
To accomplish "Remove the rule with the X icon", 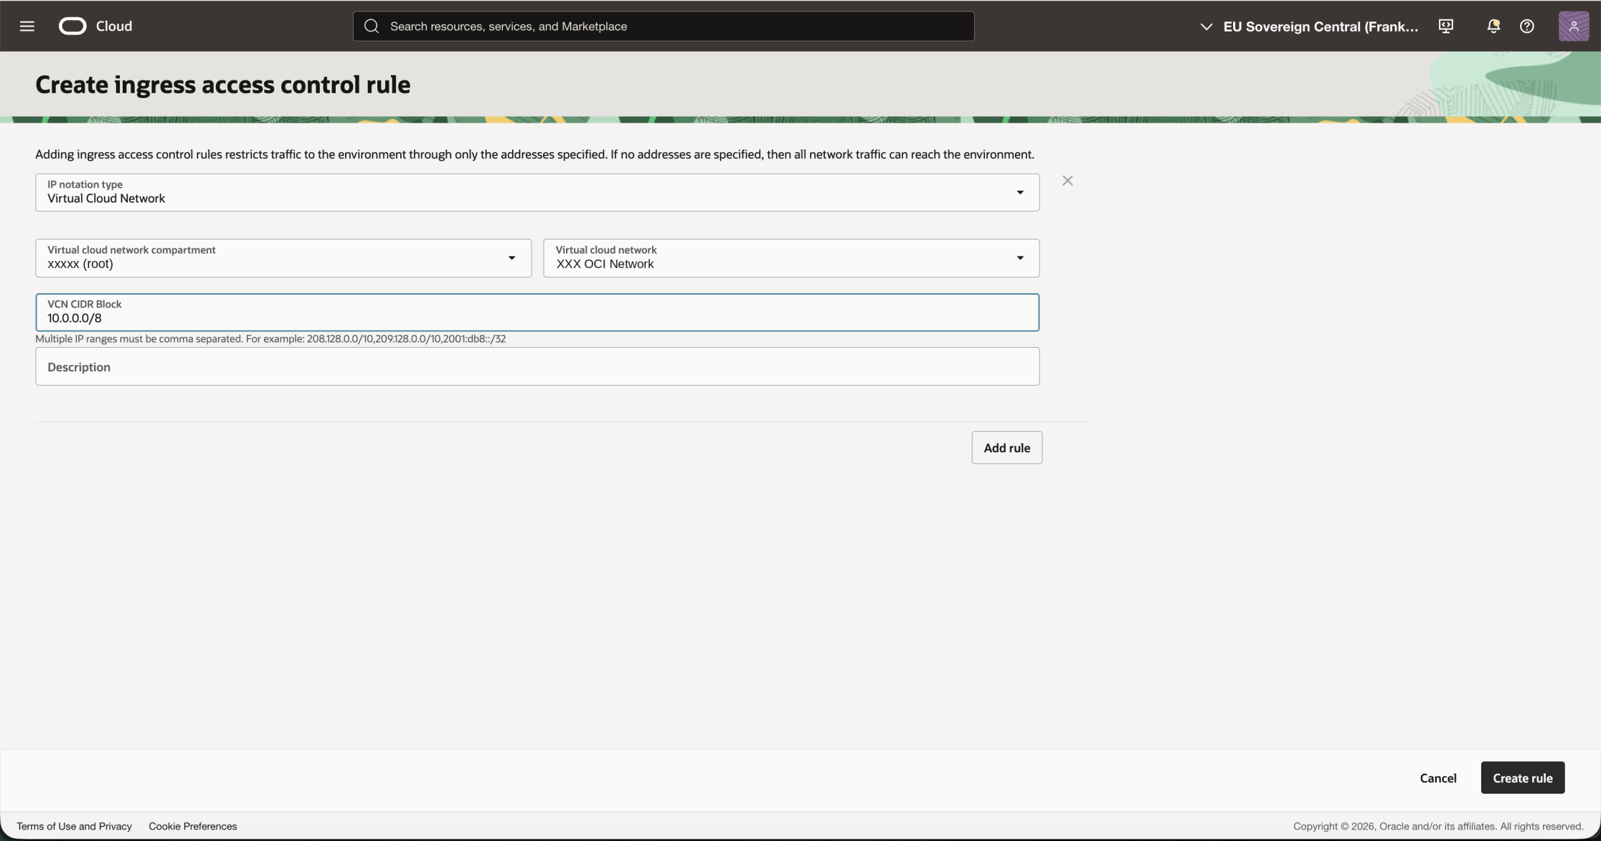I will pos(1067,181).
